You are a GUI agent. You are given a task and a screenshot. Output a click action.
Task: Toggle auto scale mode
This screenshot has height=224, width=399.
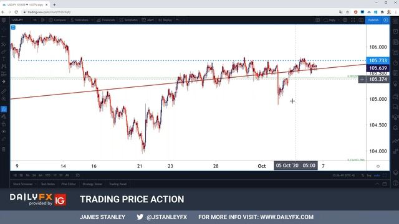(377, 175)
